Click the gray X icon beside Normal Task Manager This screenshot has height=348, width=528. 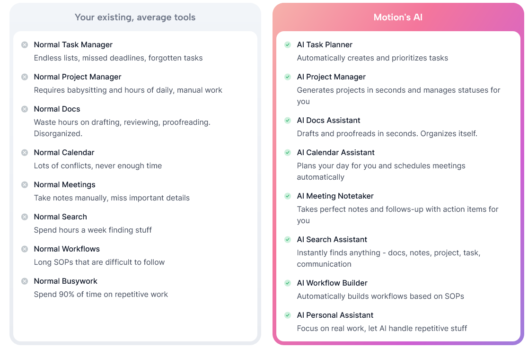25,45
